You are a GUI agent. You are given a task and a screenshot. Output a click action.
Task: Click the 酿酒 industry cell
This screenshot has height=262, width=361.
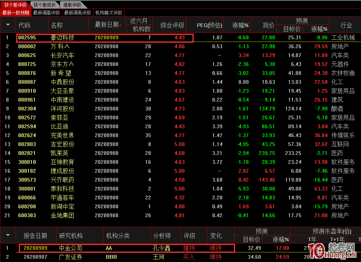point(337,109)
